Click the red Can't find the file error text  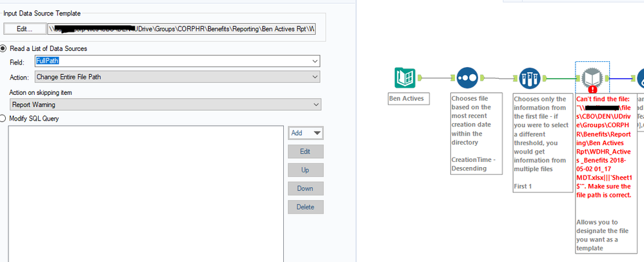click(604, 147)
